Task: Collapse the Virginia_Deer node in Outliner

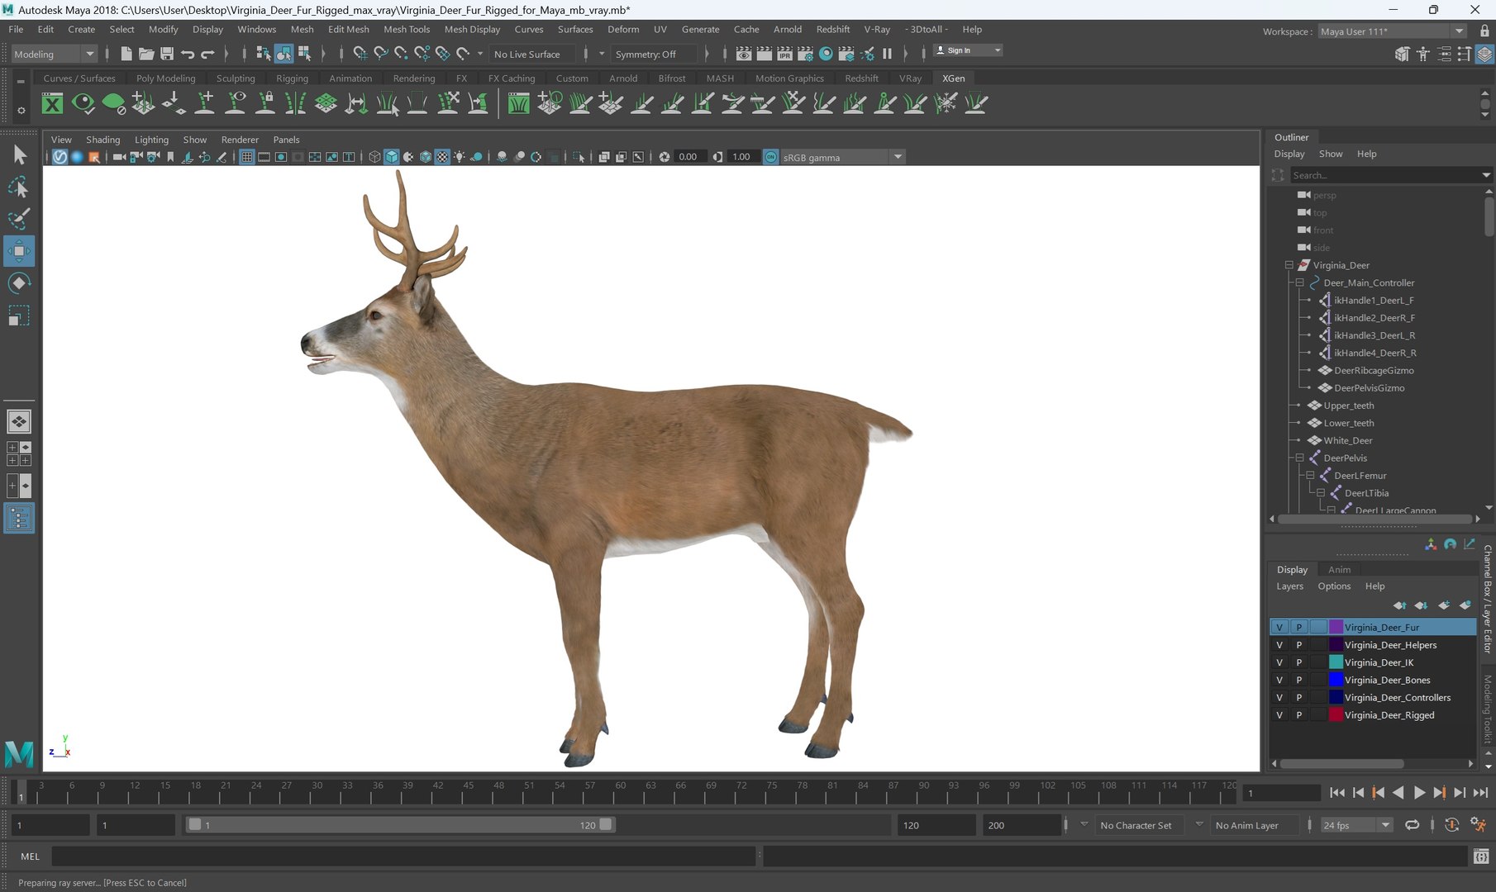Action: (1289, 265)
